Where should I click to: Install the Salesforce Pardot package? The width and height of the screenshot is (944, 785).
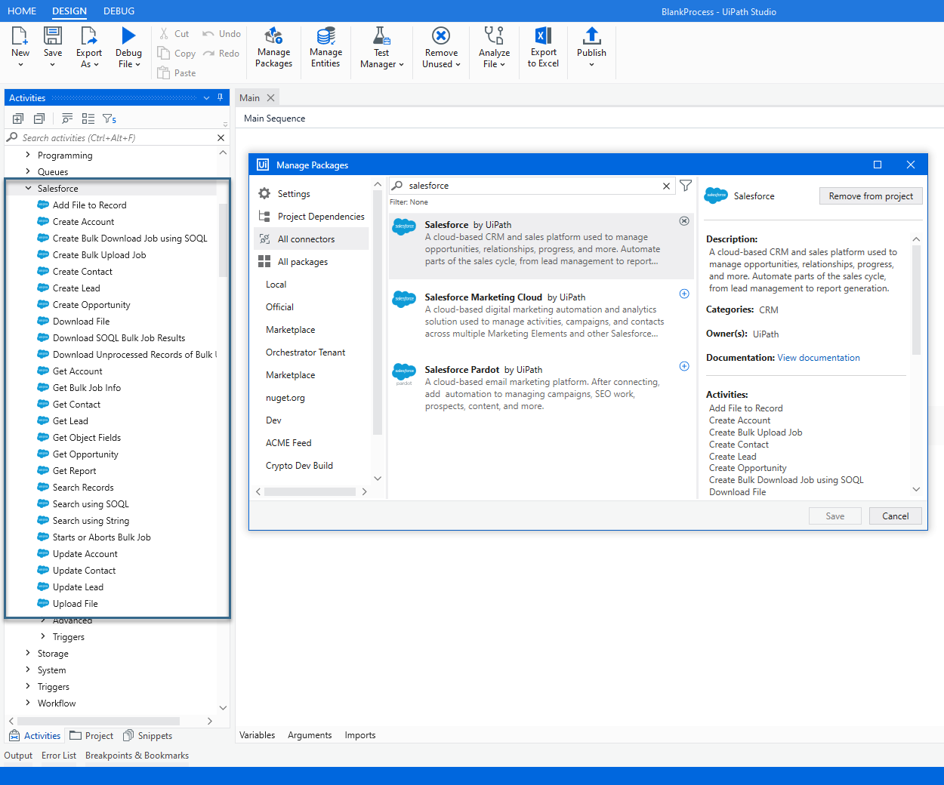[x=684, y=366]
